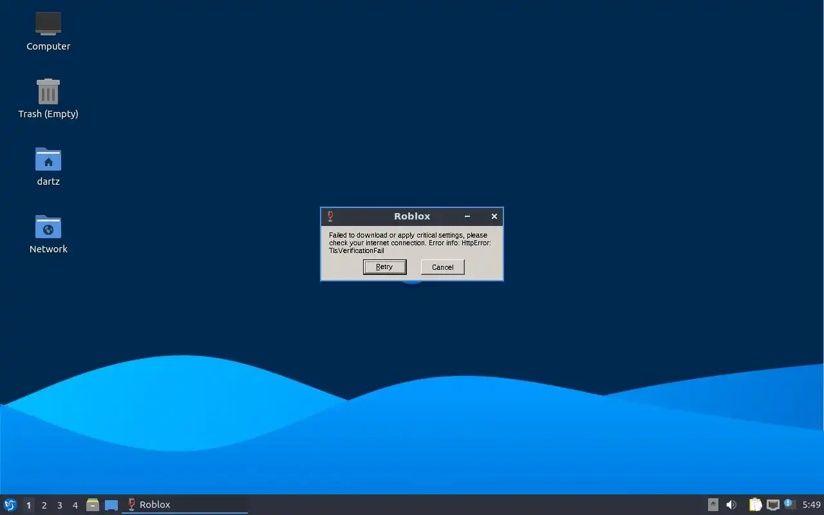Open the removable media eject tray icon
Viewport: 824px width, 515px height.
[713, 505]
